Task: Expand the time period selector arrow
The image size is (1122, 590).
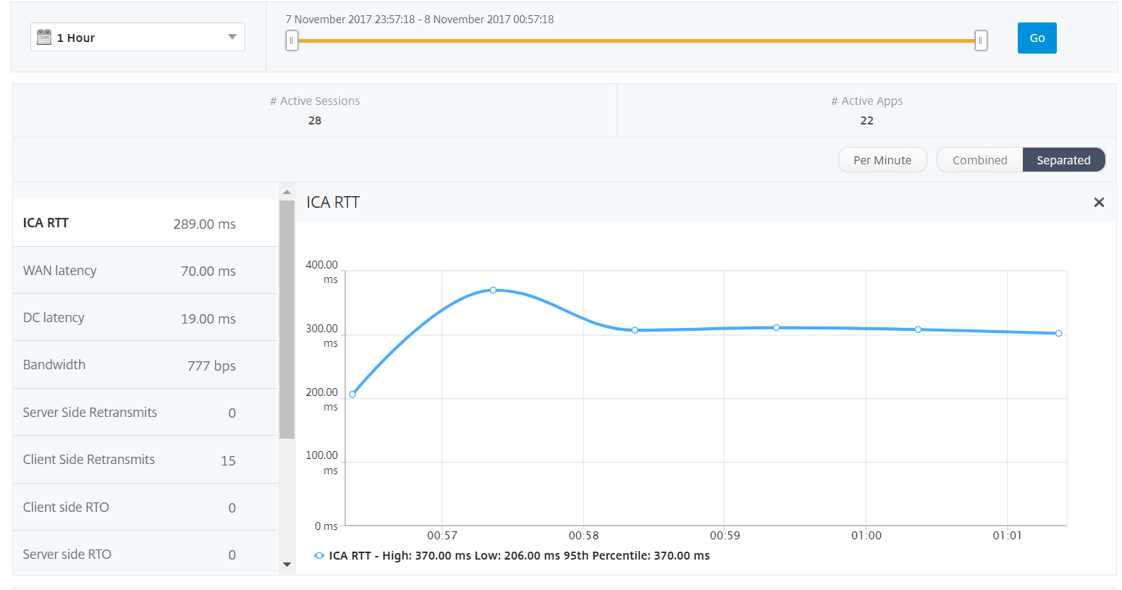Action: coord(232,36)
